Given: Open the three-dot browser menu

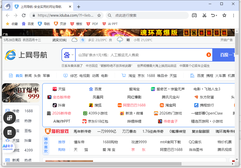Looking at the screenshot, I should point(233,15).
